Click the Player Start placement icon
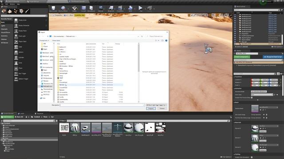This screenshot has height=159, width=284. [16, 42]
